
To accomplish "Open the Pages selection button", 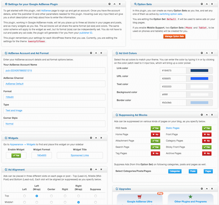I will coord(208,171).
